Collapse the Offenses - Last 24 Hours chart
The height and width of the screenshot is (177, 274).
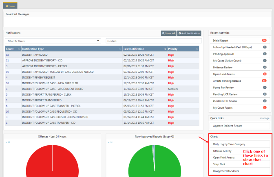pyautogui.click(x=6, y=142)
